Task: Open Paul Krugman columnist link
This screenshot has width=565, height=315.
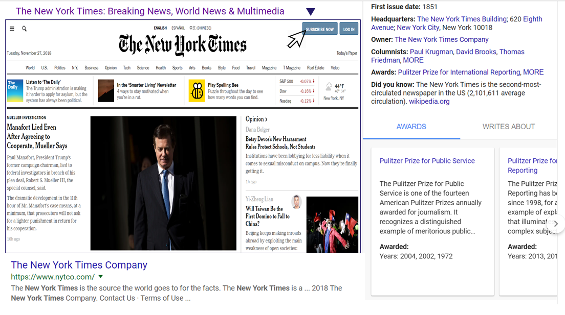Action: tap(431, 52)
